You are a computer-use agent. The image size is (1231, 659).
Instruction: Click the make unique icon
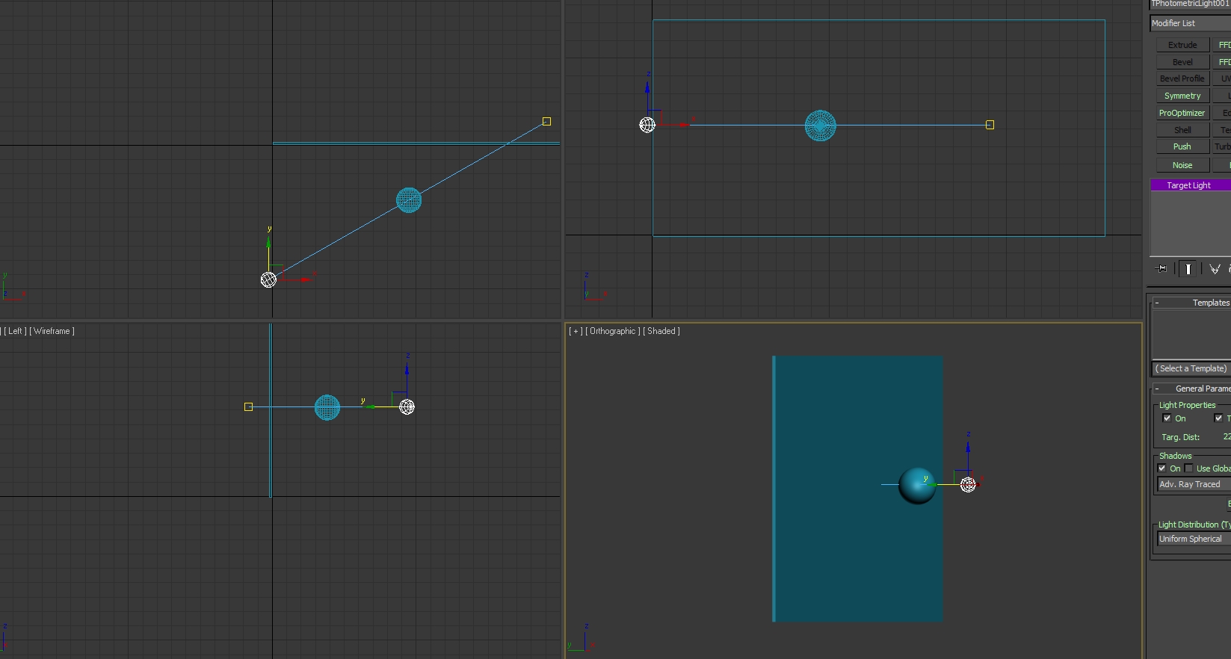tap(1215, 268)
